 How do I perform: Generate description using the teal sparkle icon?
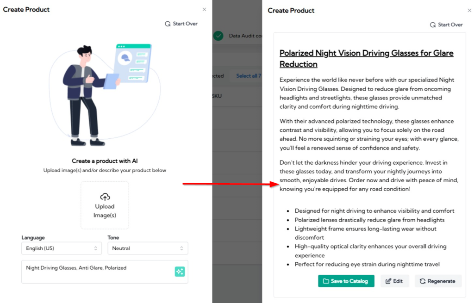180,272
